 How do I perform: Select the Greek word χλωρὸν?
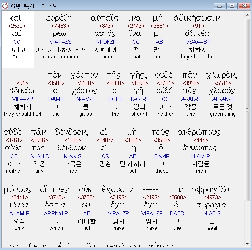tap(222, 75)
